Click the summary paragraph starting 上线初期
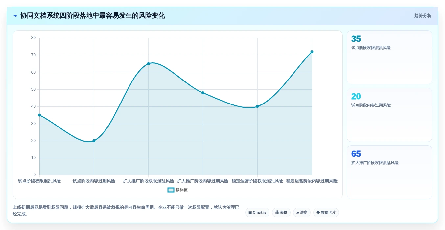The image size is (445, 230). click(x=126, y=211)
